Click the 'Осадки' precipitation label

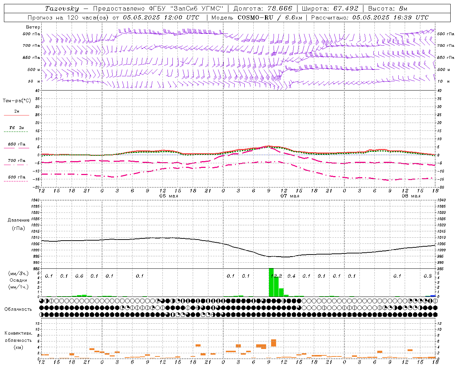(18, 280)
